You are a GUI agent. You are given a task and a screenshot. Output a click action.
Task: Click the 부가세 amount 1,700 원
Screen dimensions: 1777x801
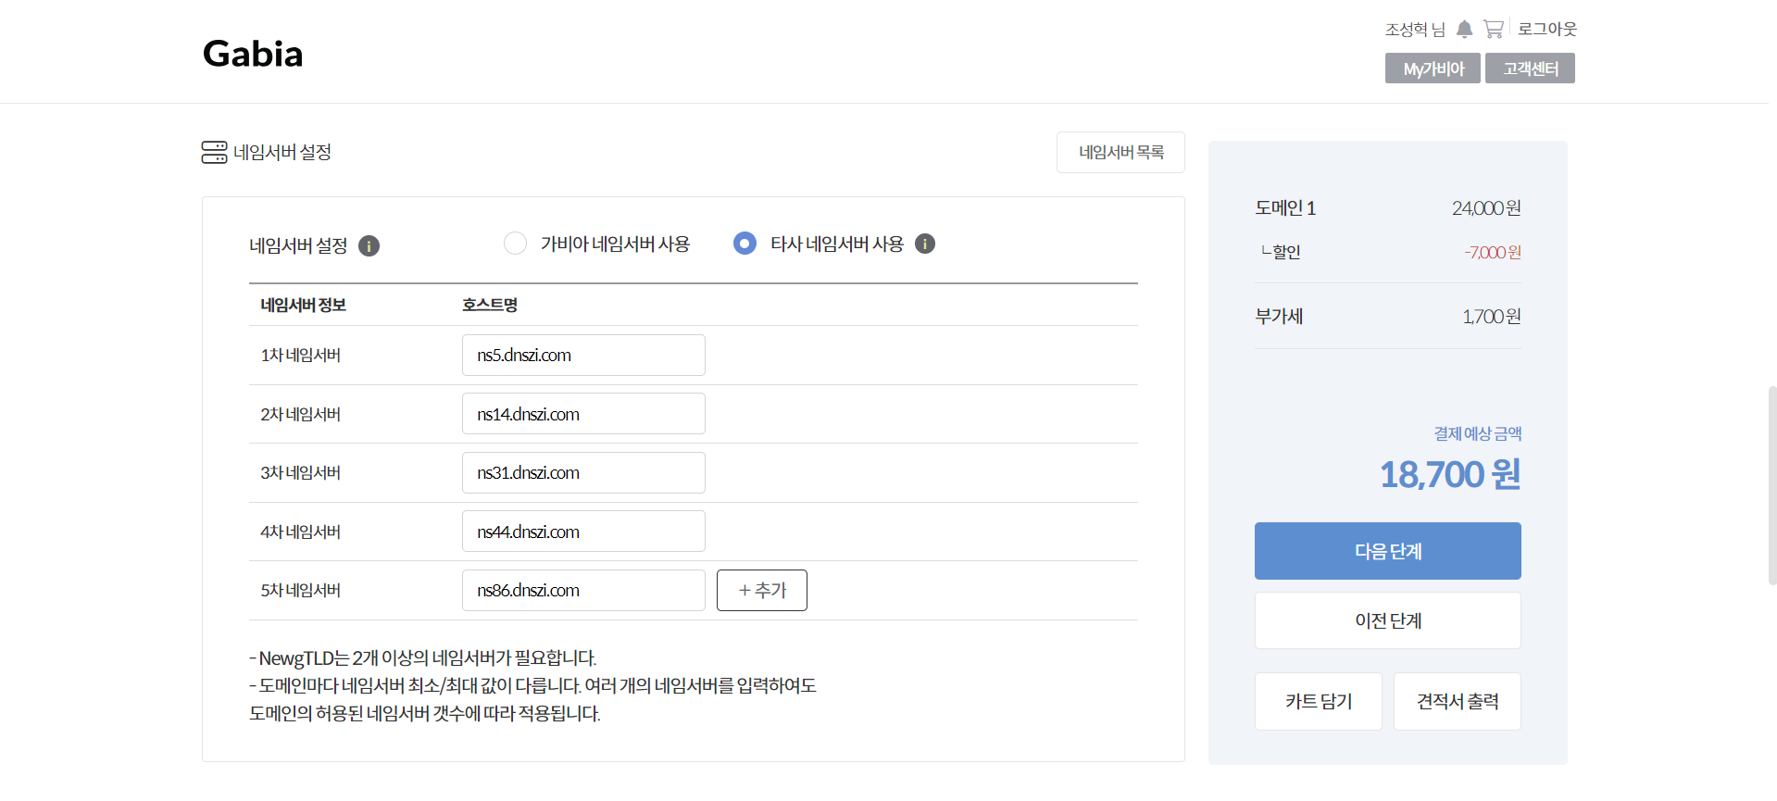coord(1491,317)
